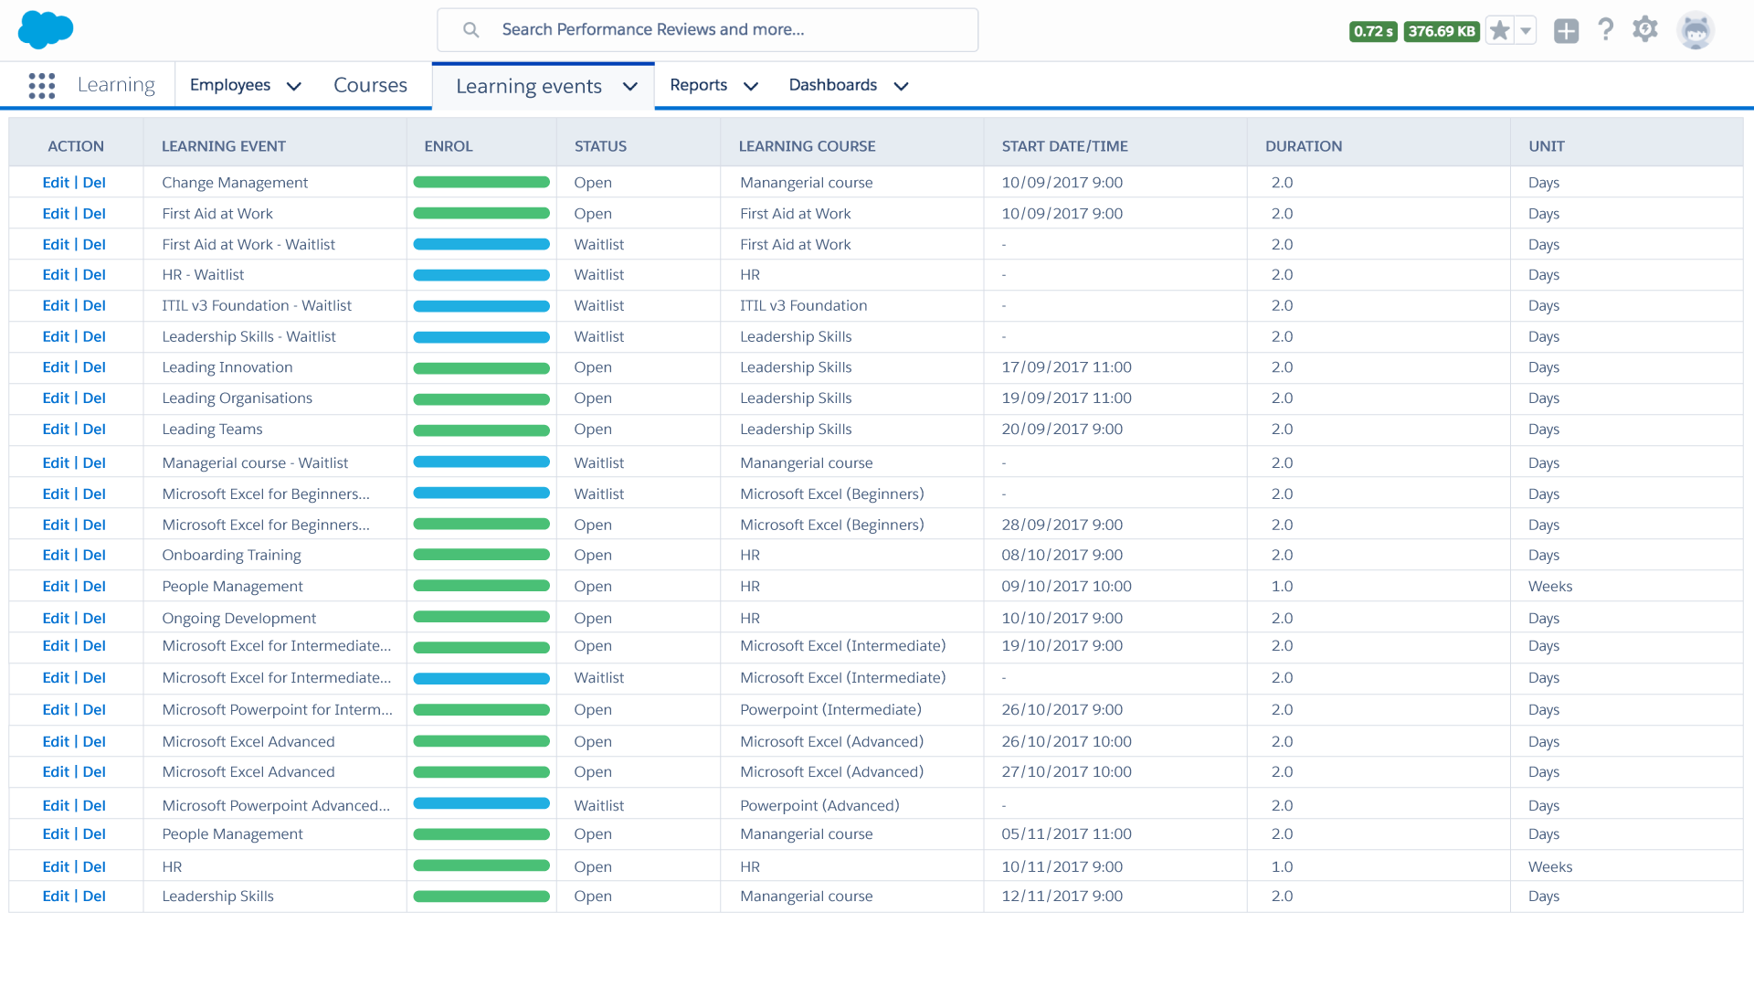This screenshot has width=1754, height=987.
Task: Open the Reports menu chevron
Action: 751,85
